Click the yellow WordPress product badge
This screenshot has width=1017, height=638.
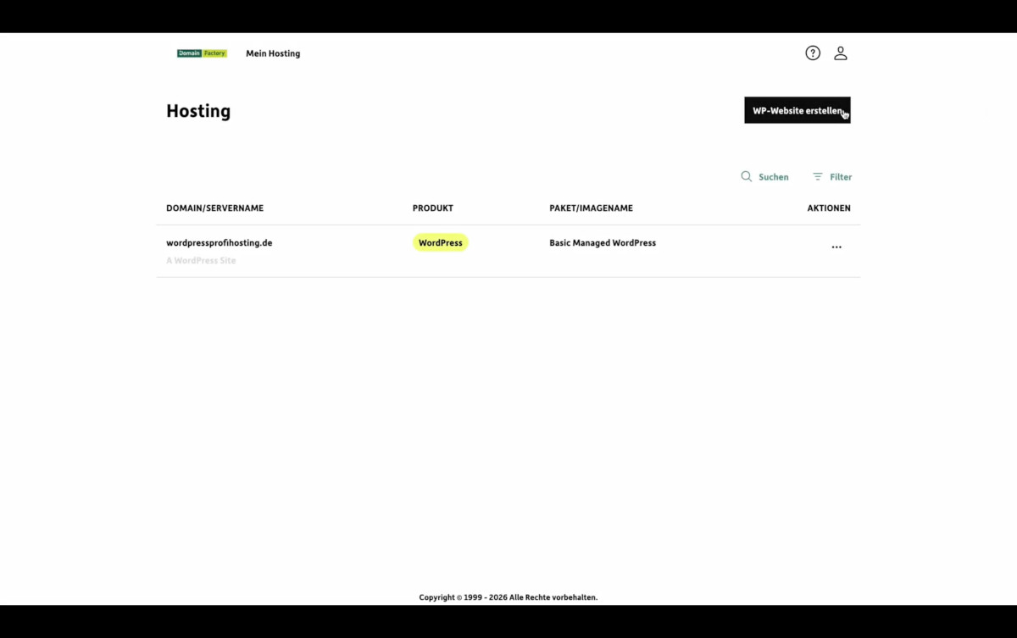point(441,242)
